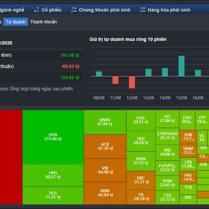Select the DXG treemap tile

pos(187,120)
